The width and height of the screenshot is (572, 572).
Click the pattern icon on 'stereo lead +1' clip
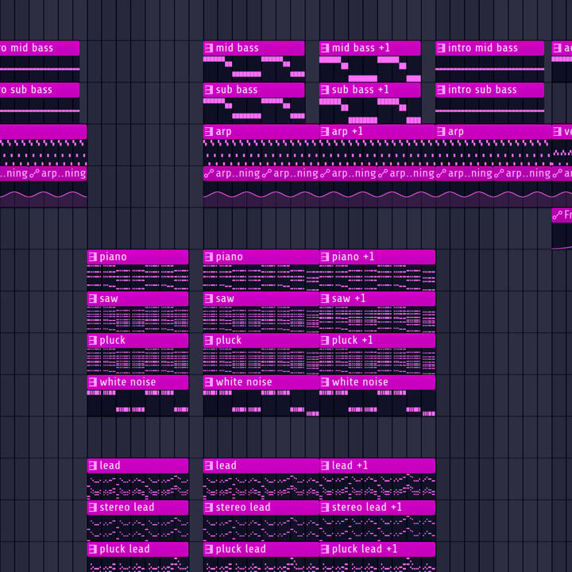click(x=325, y=508)
